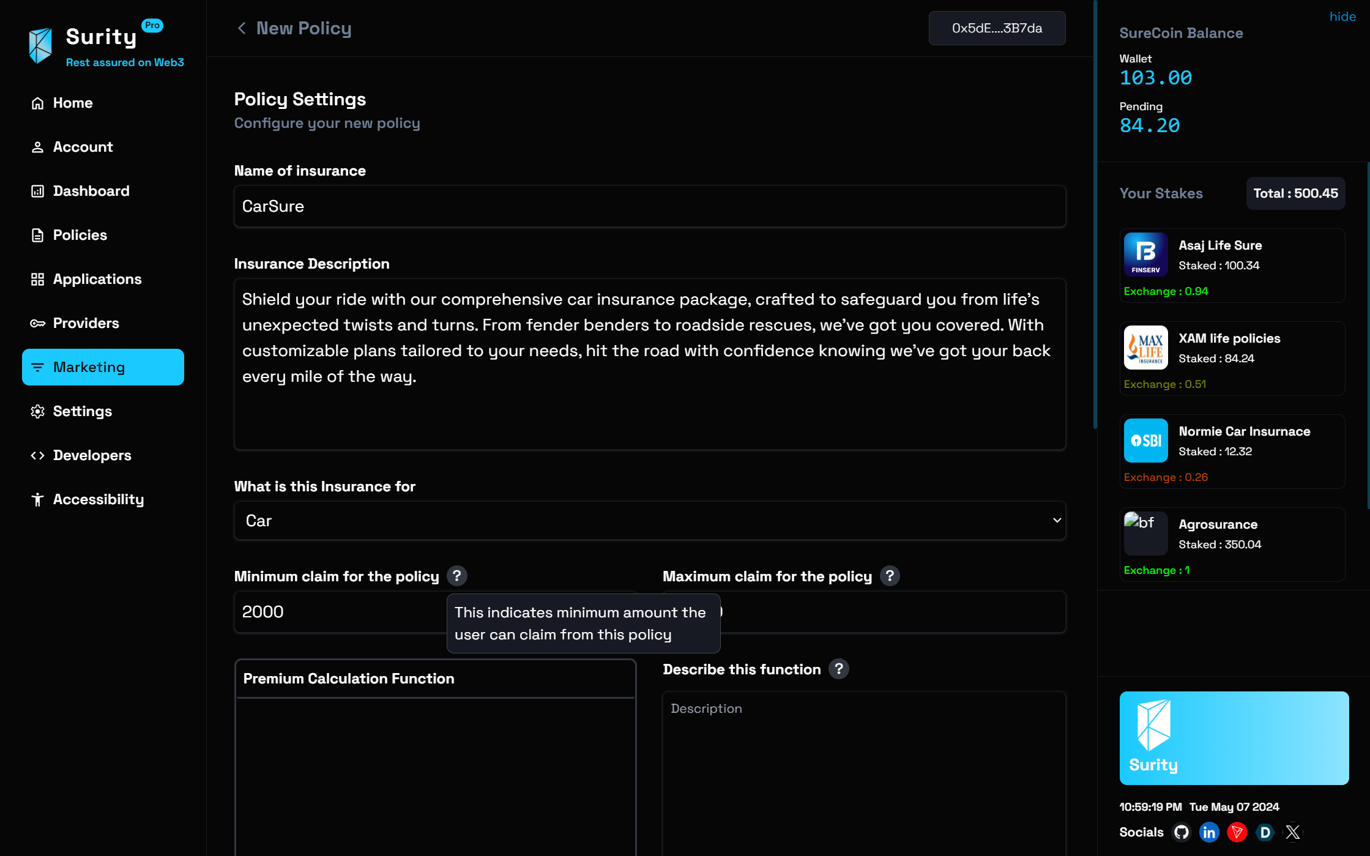The width and height of the screenshot is (1370, 856).
Task: Open the Accessibility sidebar item
Action: 98,499
